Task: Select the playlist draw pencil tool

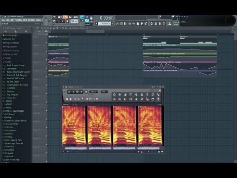Action: click(42, 28)
